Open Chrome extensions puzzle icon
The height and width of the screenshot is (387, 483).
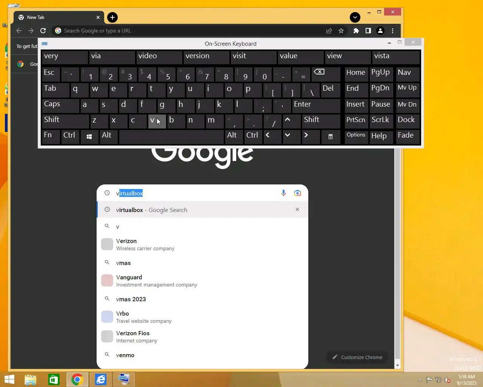[x=356, y=31]
